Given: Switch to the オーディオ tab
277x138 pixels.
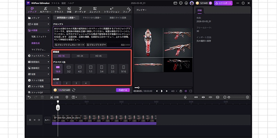Looking at the screenshot, I should 80,10.
